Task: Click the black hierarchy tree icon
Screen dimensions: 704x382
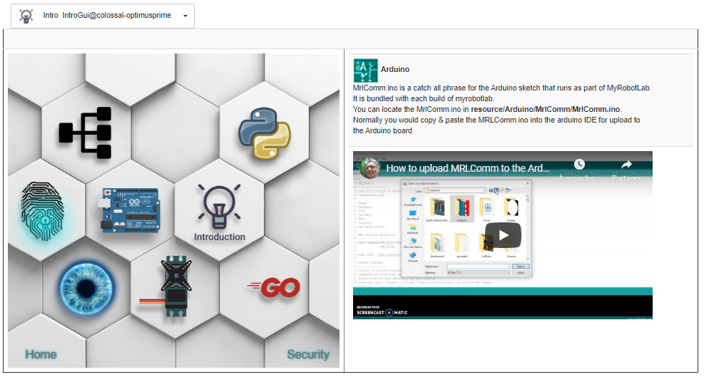Action: (x=86, y=133)
